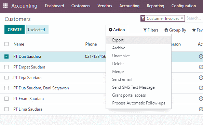Collapse the Action dropdown menu

tap(117, 30)
